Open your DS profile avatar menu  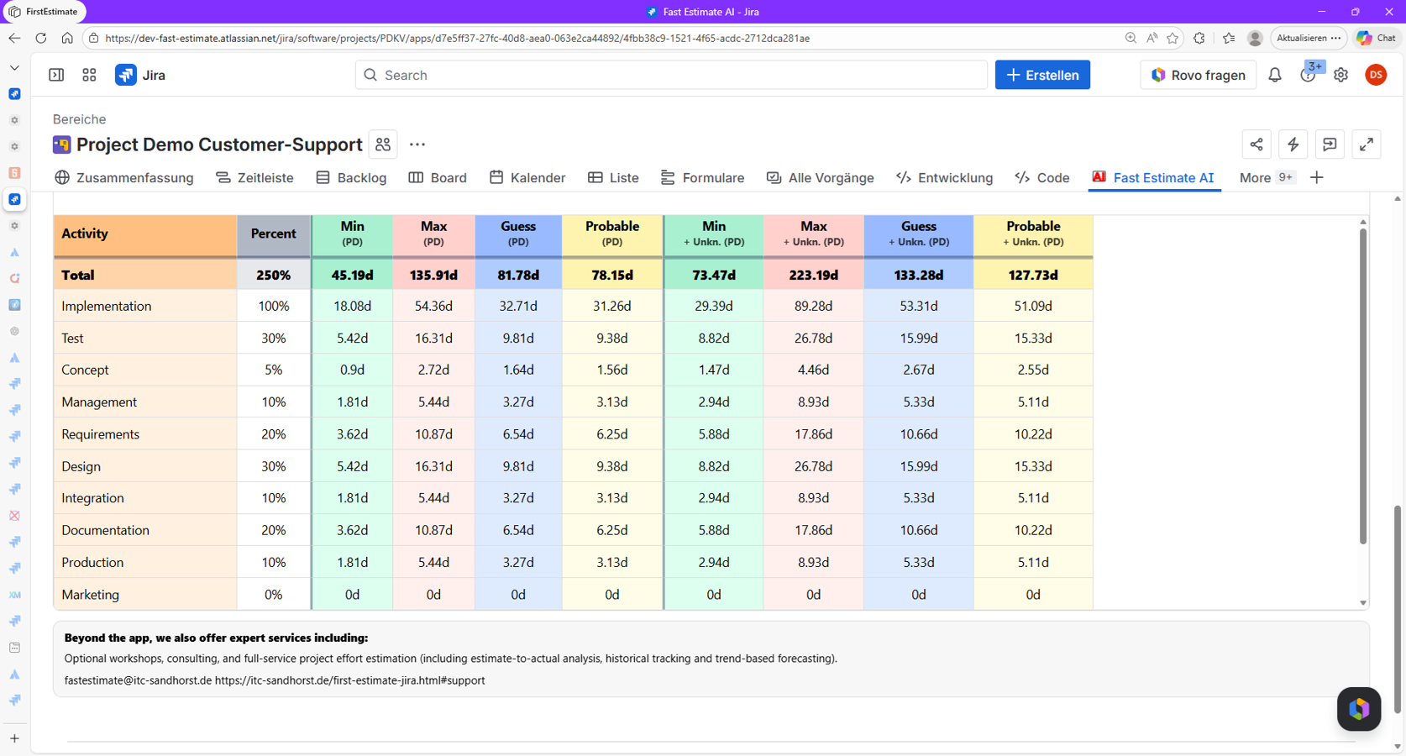click(x=1376, y=75)
